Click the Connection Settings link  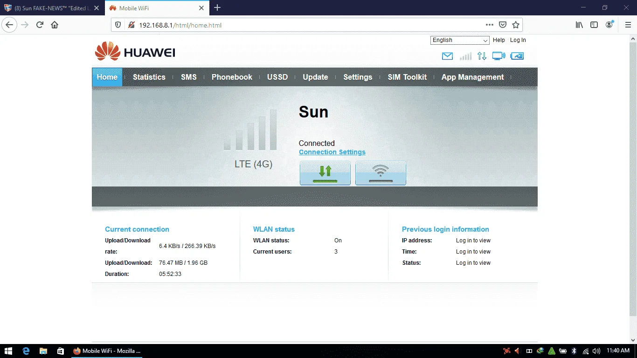pos(332,152)
